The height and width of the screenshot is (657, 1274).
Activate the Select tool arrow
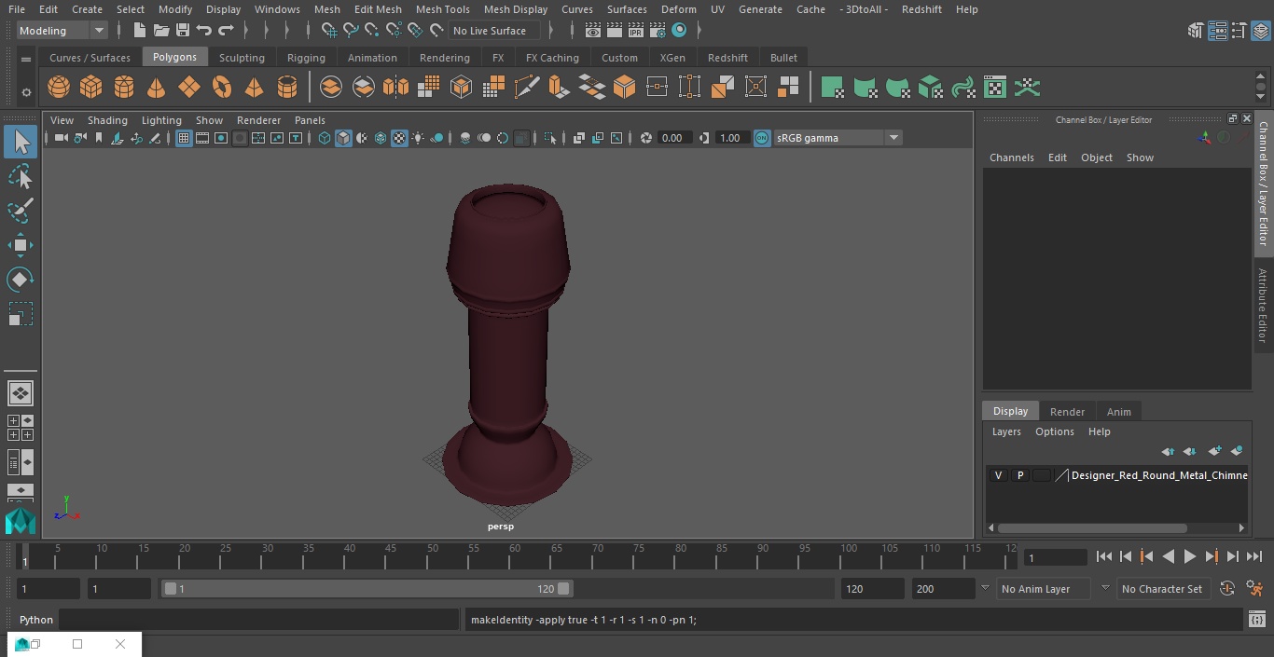(x=21, y=142)
